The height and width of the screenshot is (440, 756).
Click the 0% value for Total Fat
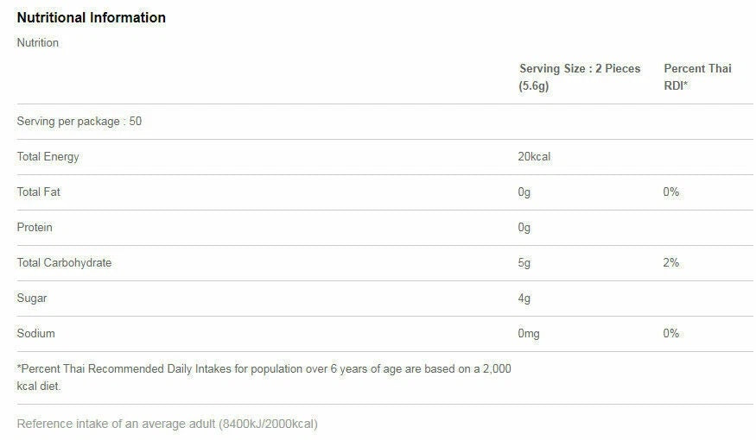pyautogui.click(x=671, y=192)
